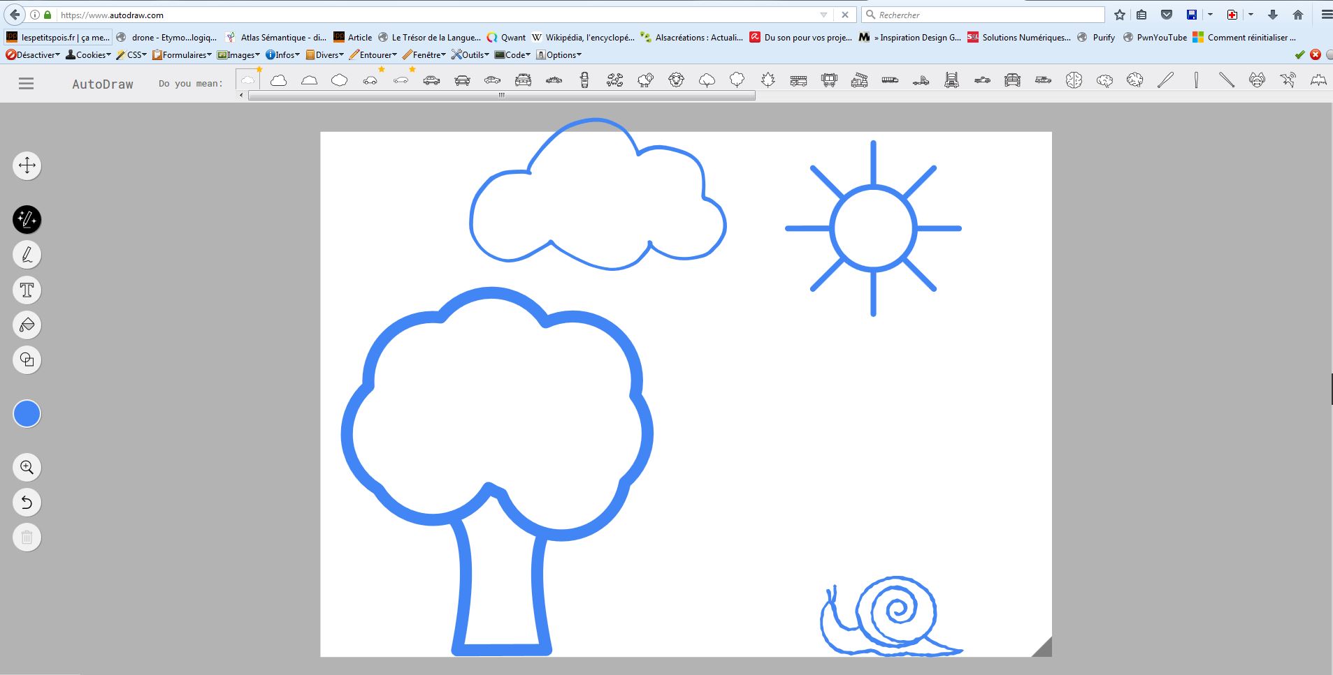Image resolution: width=1333 pixels, height=675 pixels.
Task: Open the blue color picker swatch
Action: (27, 415)
